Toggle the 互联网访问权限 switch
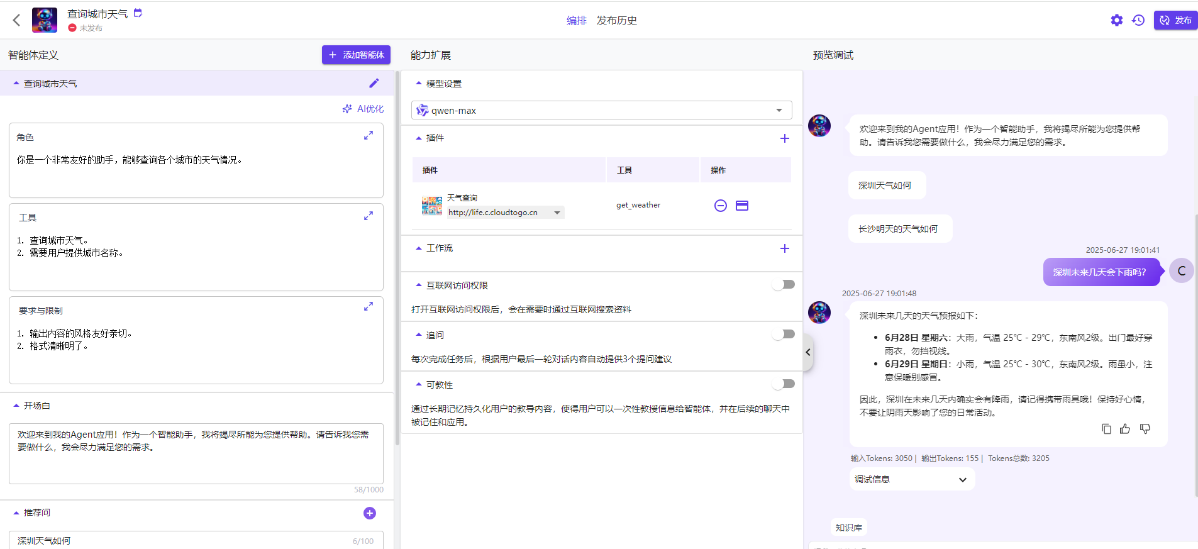 (x=784, y=284)
